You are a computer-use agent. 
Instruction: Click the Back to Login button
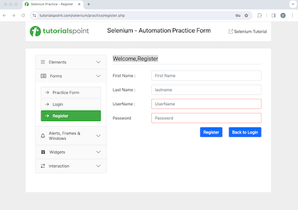245,132
